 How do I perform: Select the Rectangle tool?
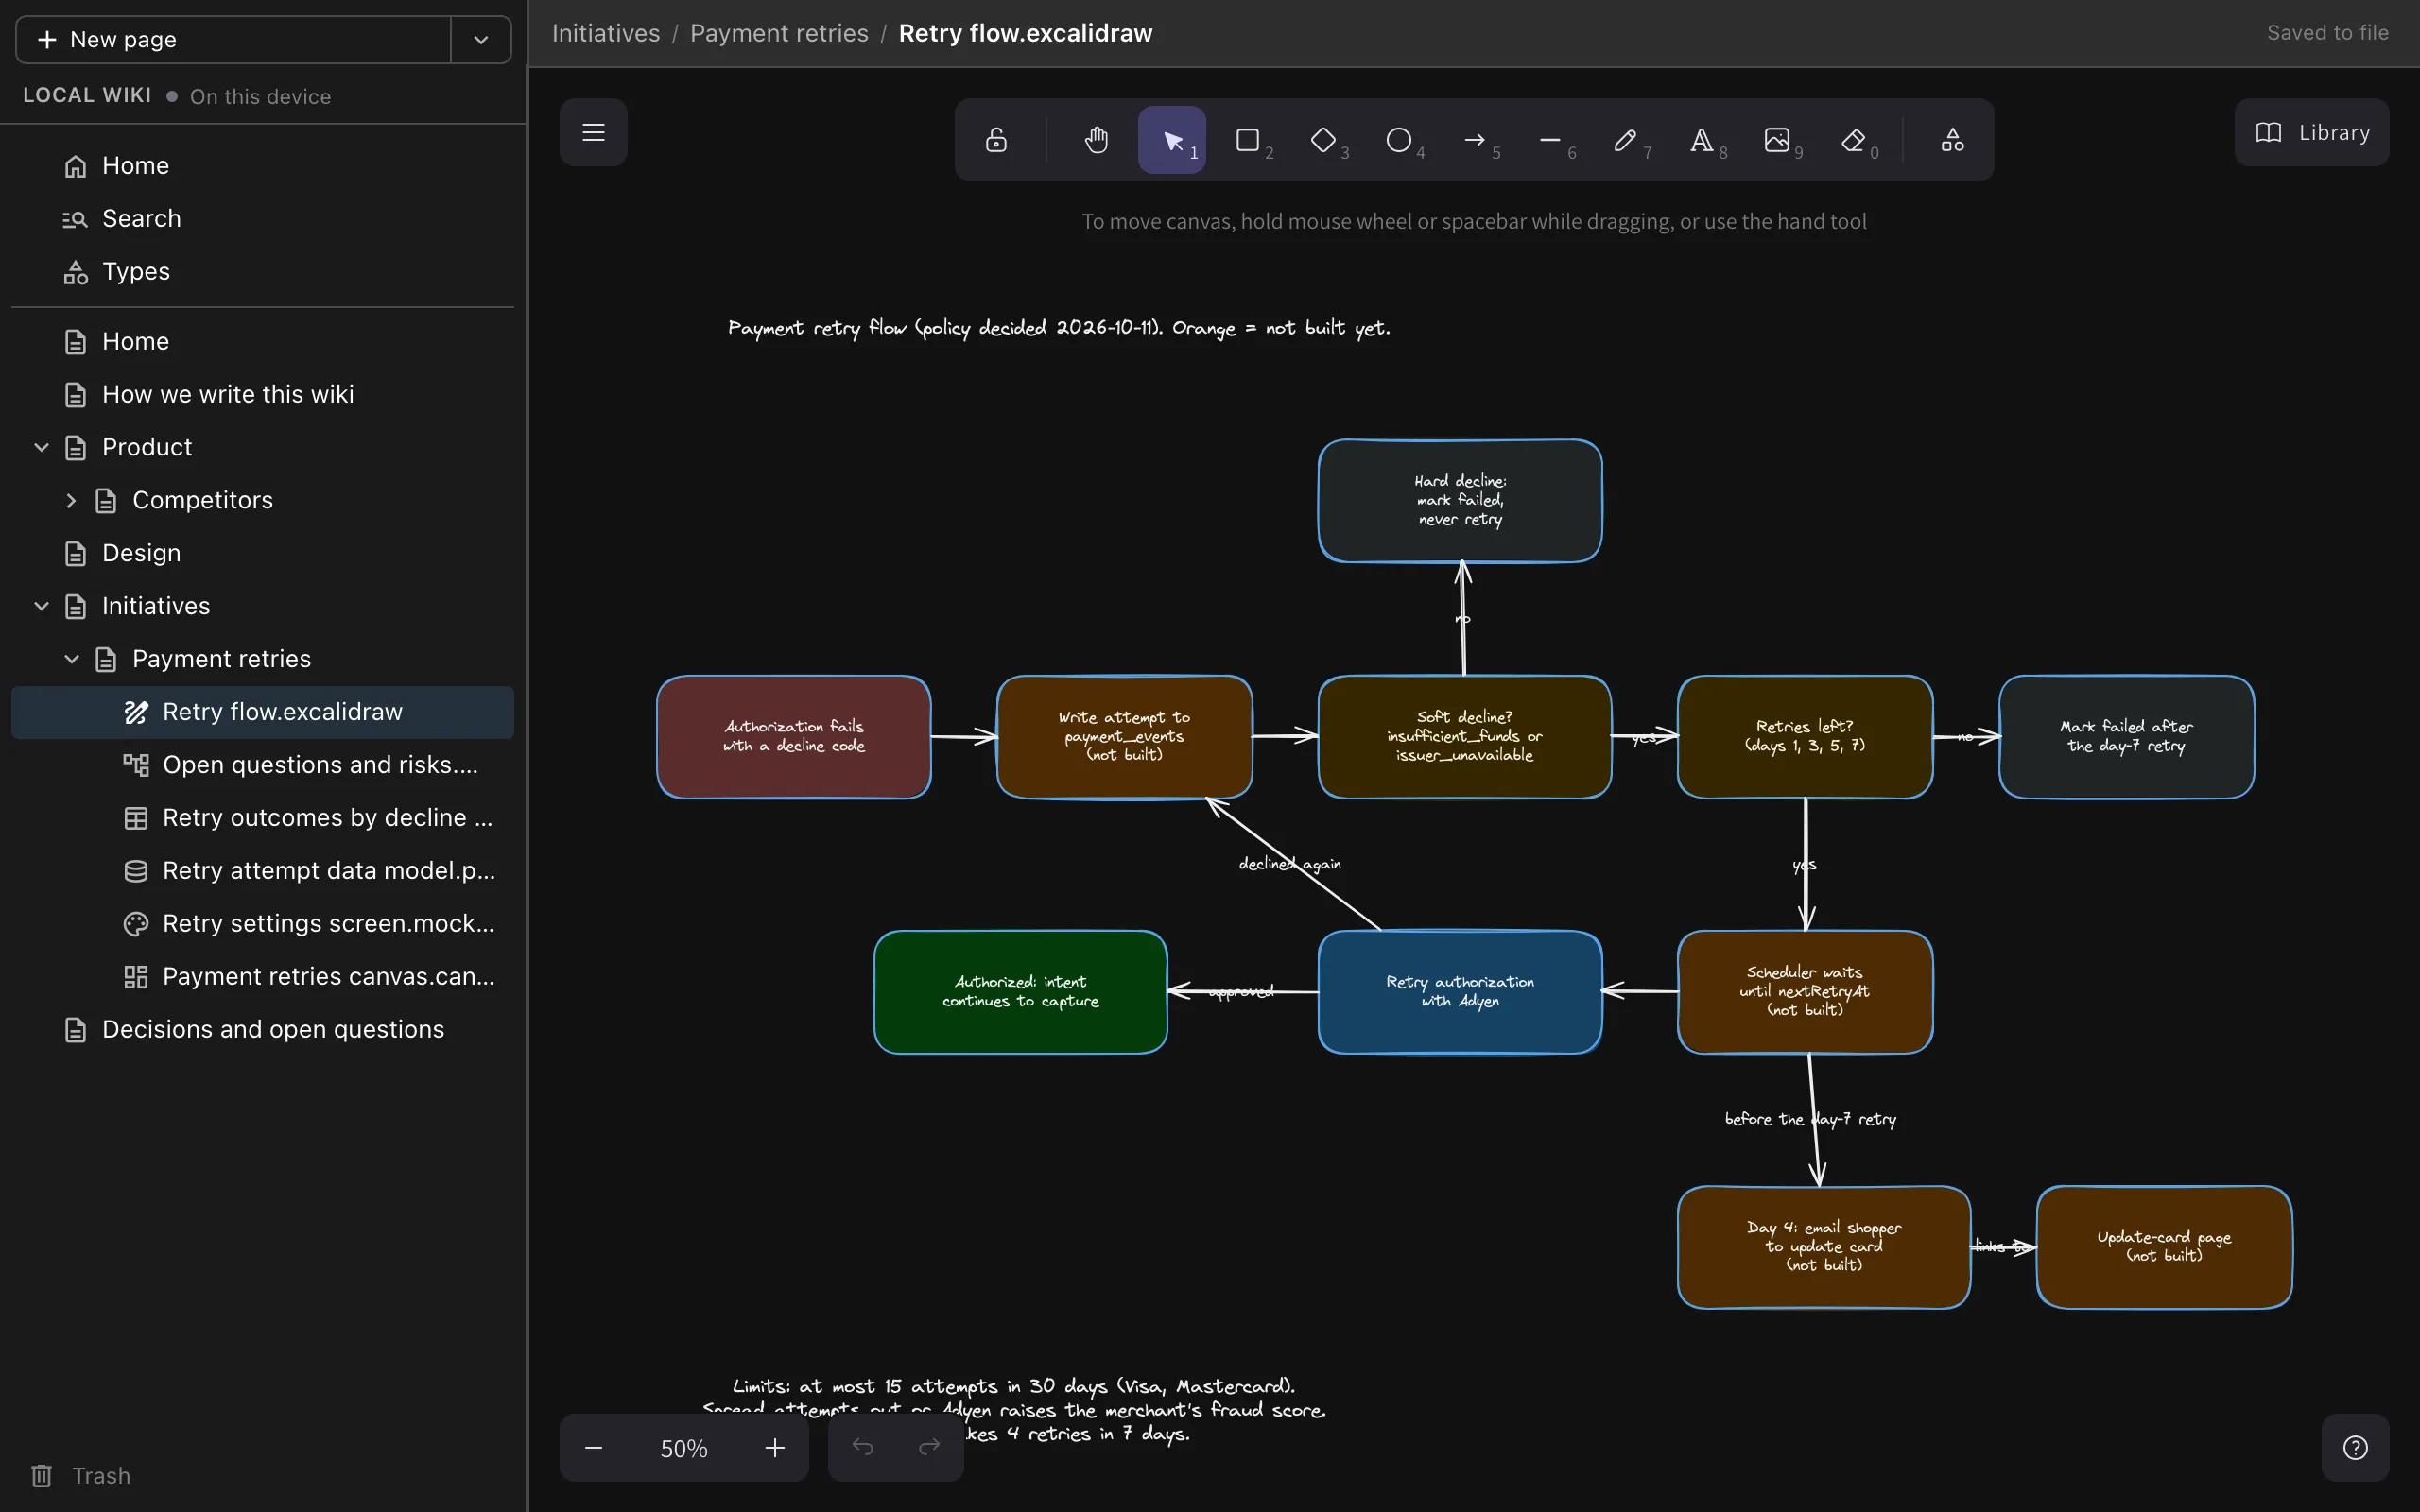pos(1248,140)
